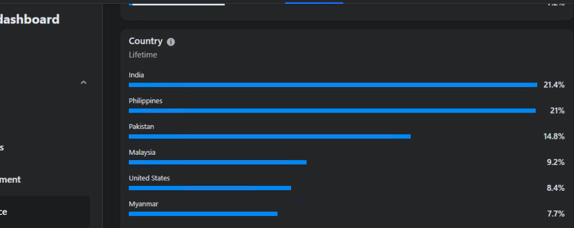Click the Myanmar bar
574x228 pixels.
click(203, 214)
